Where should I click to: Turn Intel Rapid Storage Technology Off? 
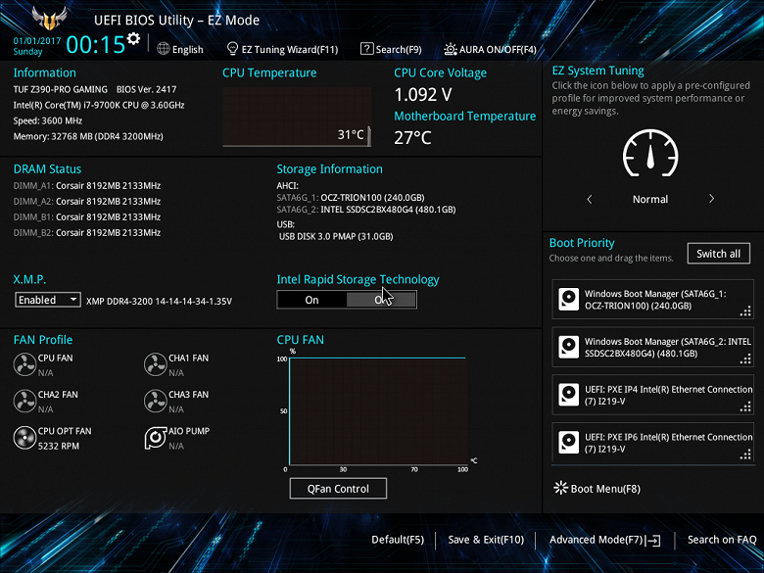click(382, 300)
